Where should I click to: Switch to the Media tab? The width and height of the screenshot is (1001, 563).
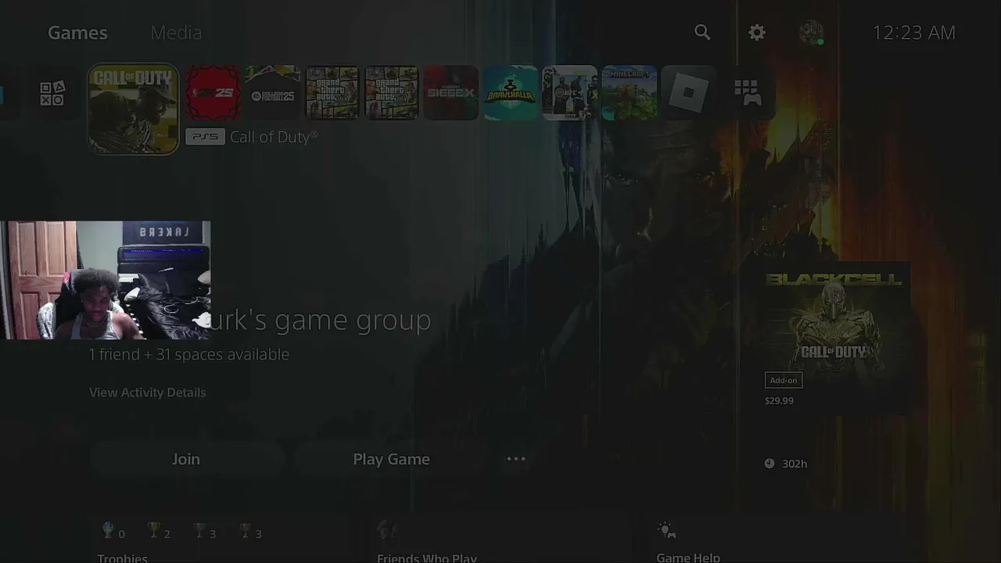[x=176, y=32]
